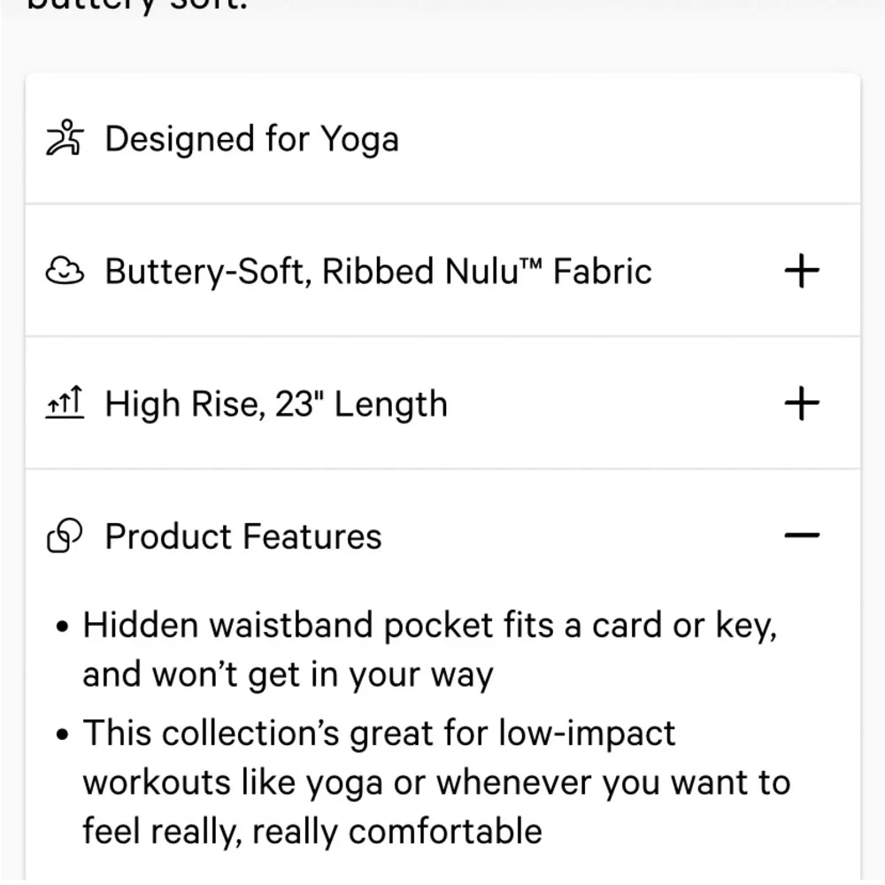Click the Designed for Yoga activity icon
This screenshot has width=885, height=885.
point(63,138)
